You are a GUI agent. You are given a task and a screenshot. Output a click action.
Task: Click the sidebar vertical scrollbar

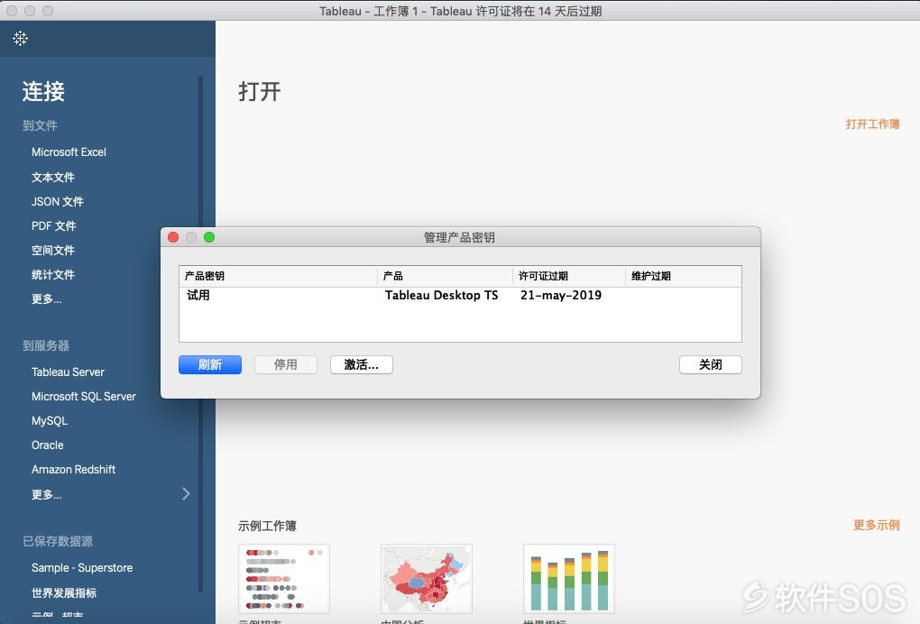(x=200, y=335)
